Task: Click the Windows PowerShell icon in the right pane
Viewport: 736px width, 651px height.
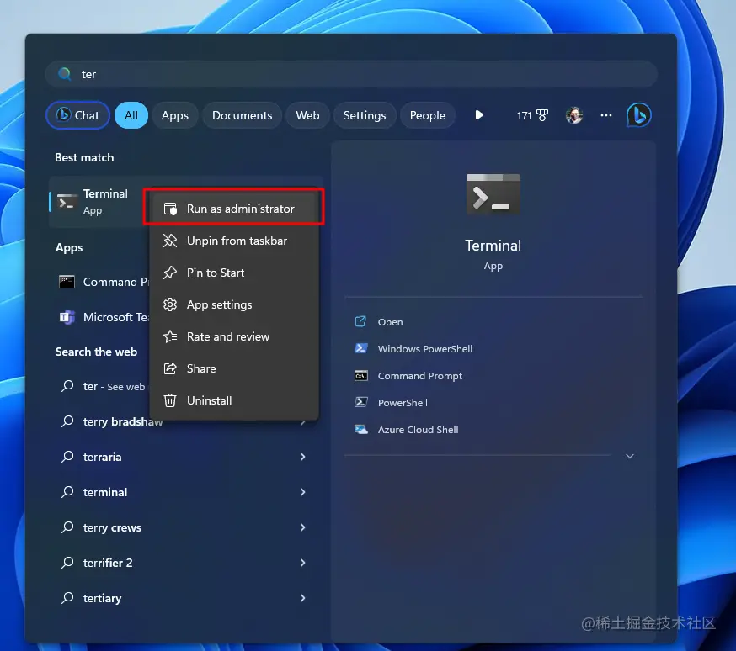Action: tap(360, 348)
